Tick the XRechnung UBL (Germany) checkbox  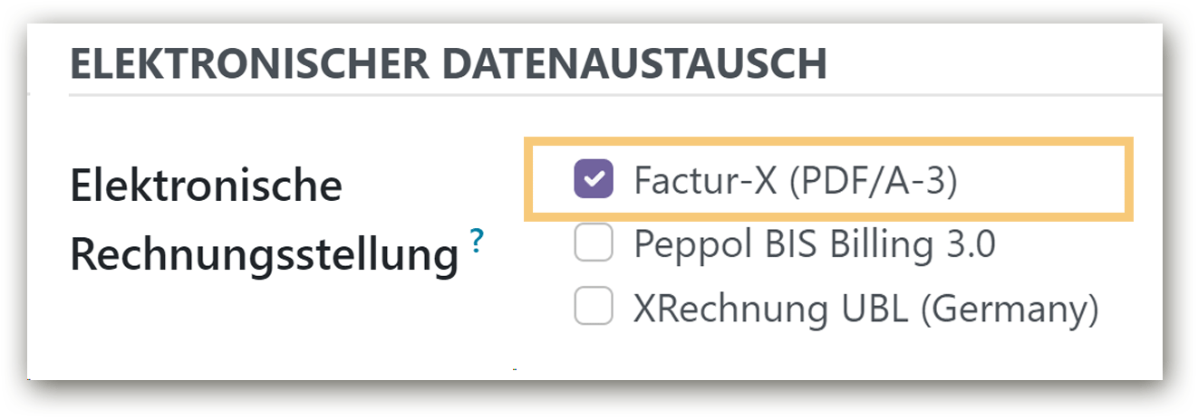coord(594,309)
